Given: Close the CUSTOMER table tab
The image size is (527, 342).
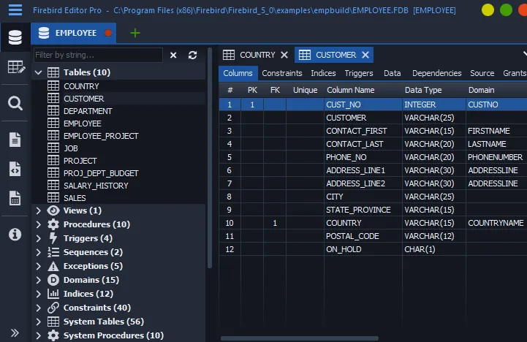Looking at the screenshot, I should coord(365,55).
